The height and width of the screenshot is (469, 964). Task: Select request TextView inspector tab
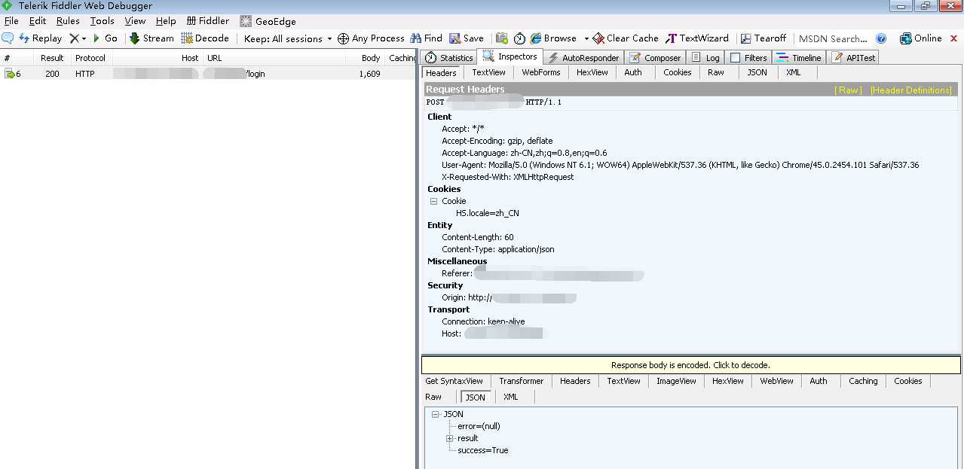point(488,72)
